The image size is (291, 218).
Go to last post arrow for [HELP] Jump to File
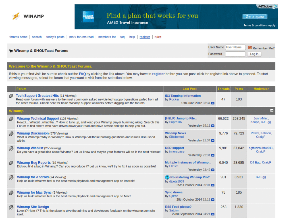pyautogui.click(x=213, y=126)
